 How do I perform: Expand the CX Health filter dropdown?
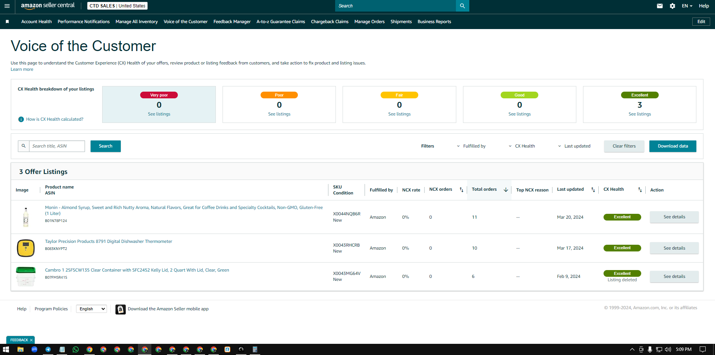coord(522,146)
